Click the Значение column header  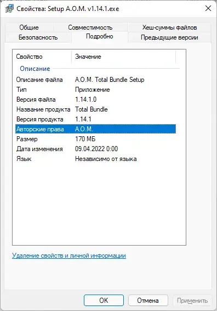click(x=123, y=57)
